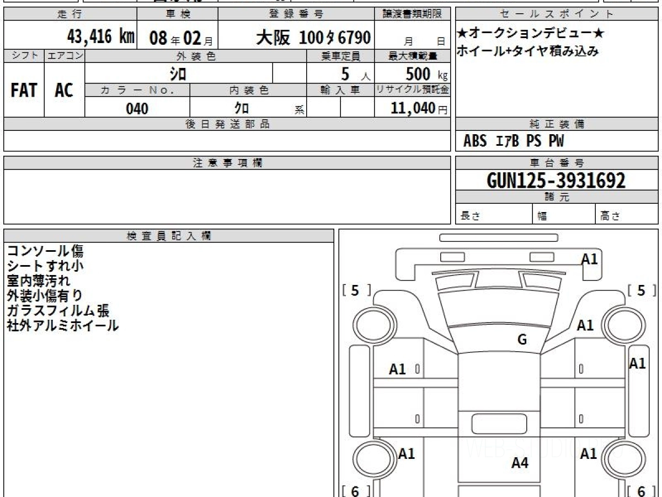Image resolution: width=662 pixels, height=497 pixels.
Task: Click the note 室内薄汚れ
Action: (39, 281)
